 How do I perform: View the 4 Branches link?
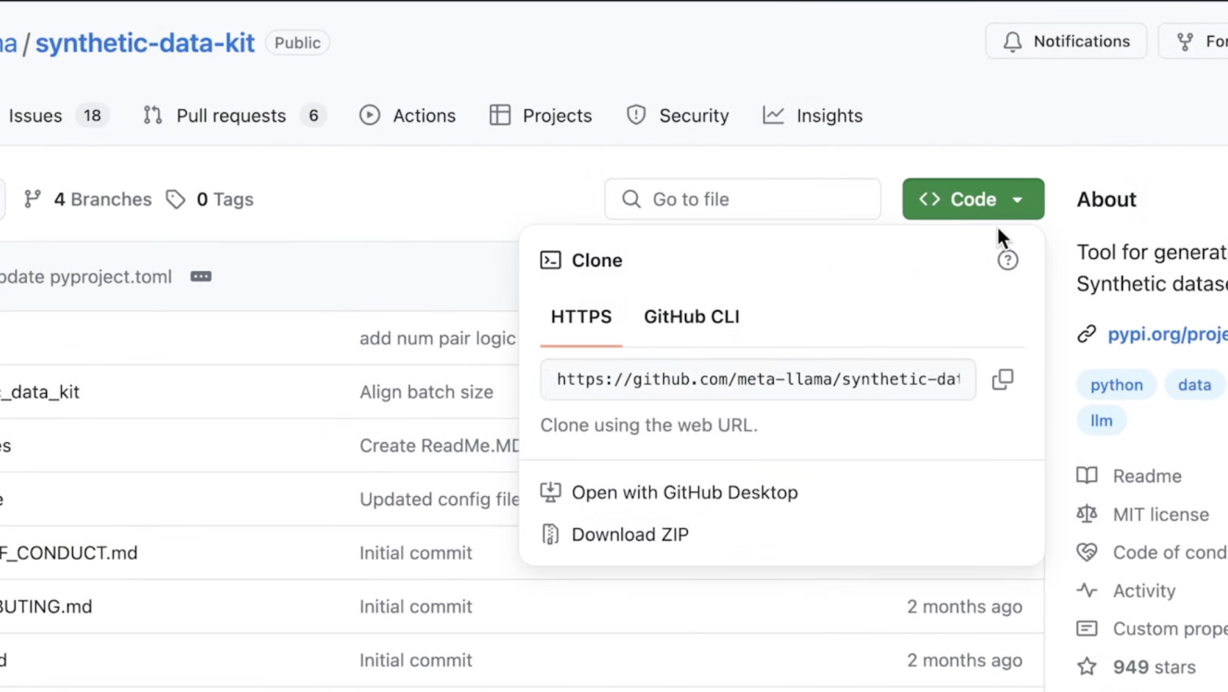(88, 199)
